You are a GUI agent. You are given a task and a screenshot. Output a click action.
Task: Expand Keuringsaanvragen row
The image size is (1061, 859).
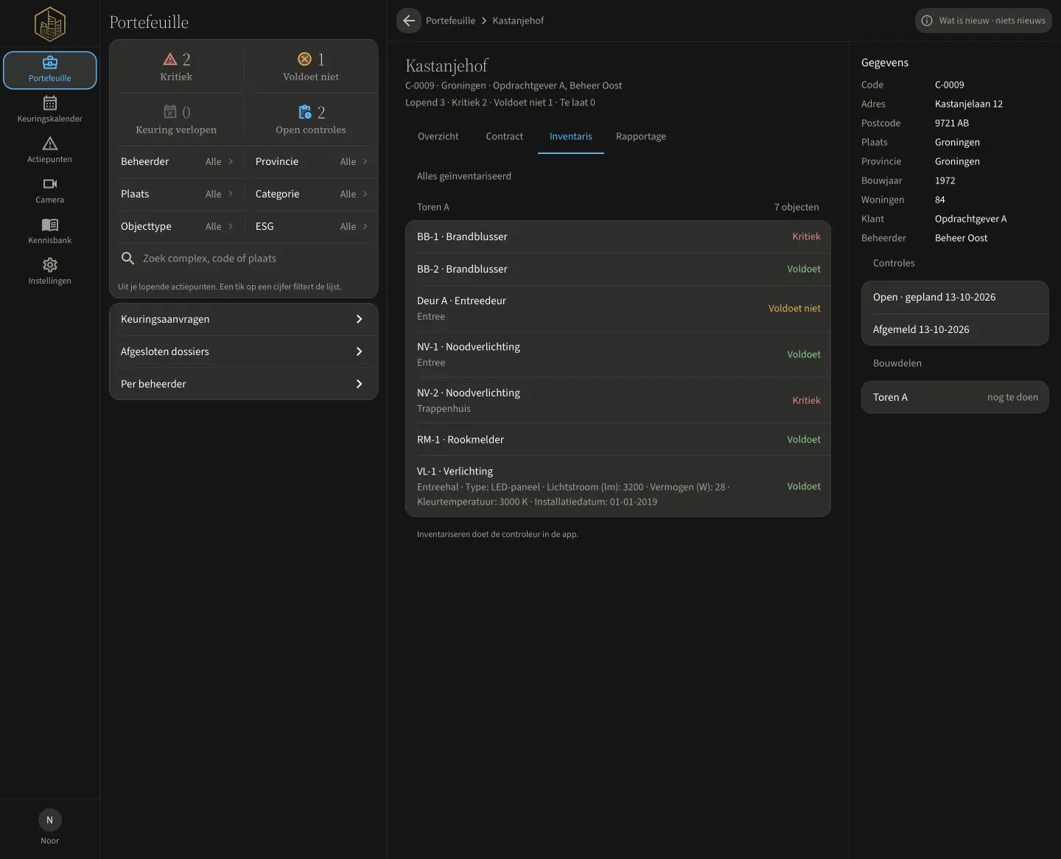point(244,319)
